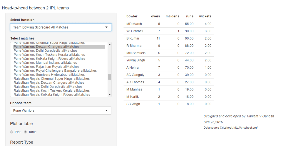The image size is (286, 146).
Task: Click the wickets column header
Action: click(205, 16)
